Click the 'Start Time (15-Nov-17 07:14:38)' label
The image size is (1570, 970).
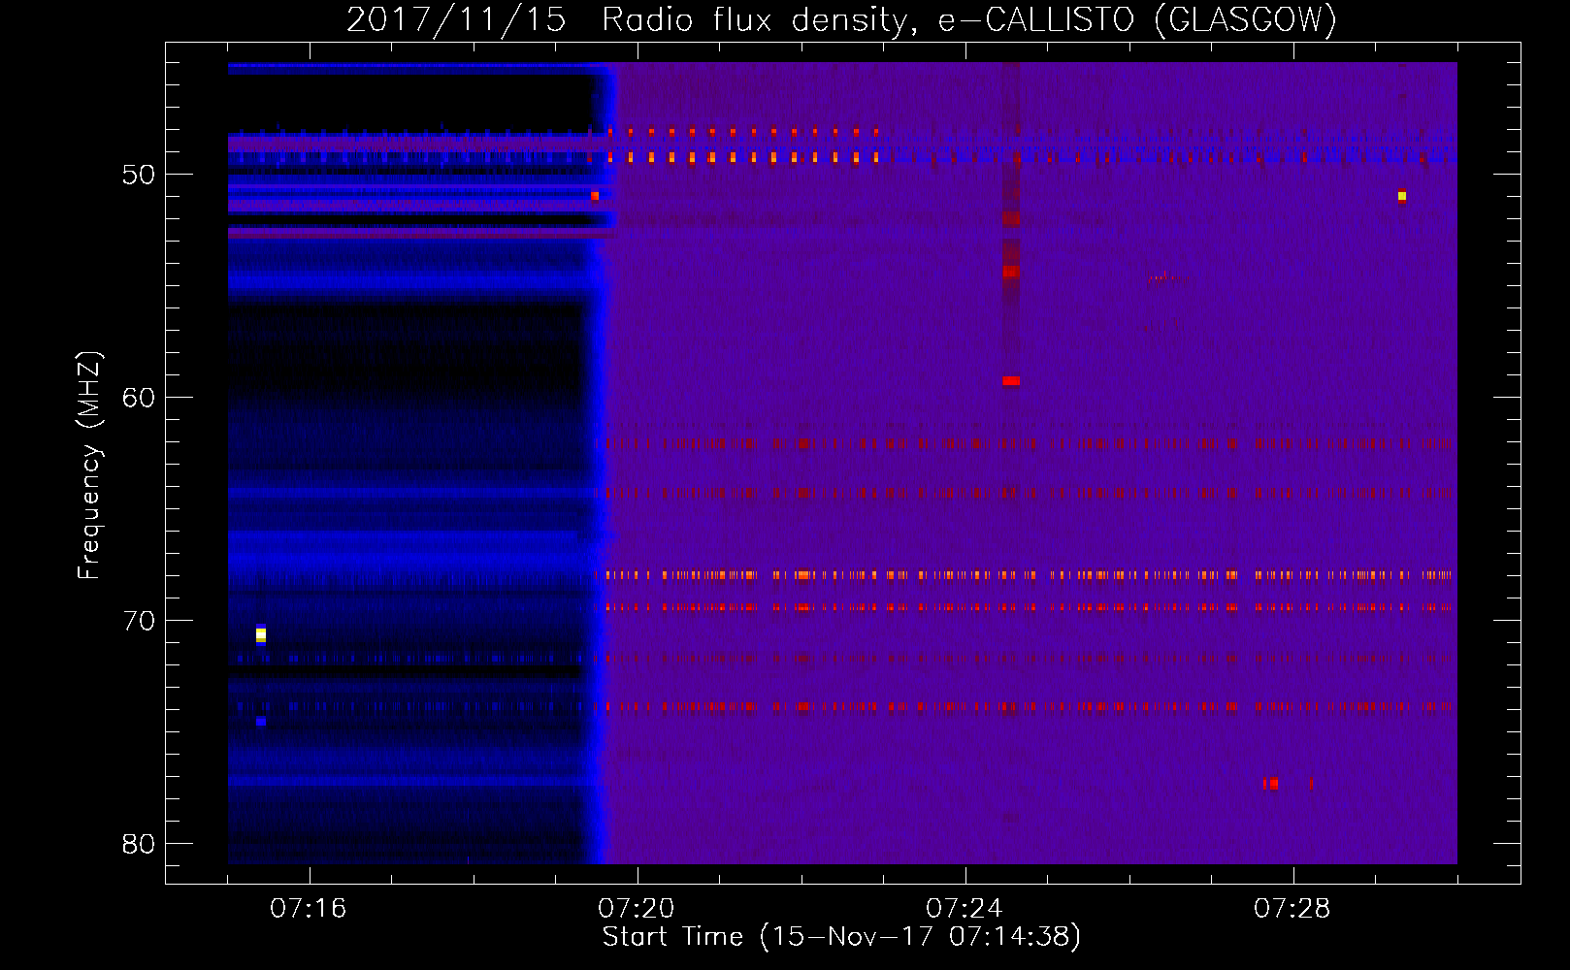point(841,936)
